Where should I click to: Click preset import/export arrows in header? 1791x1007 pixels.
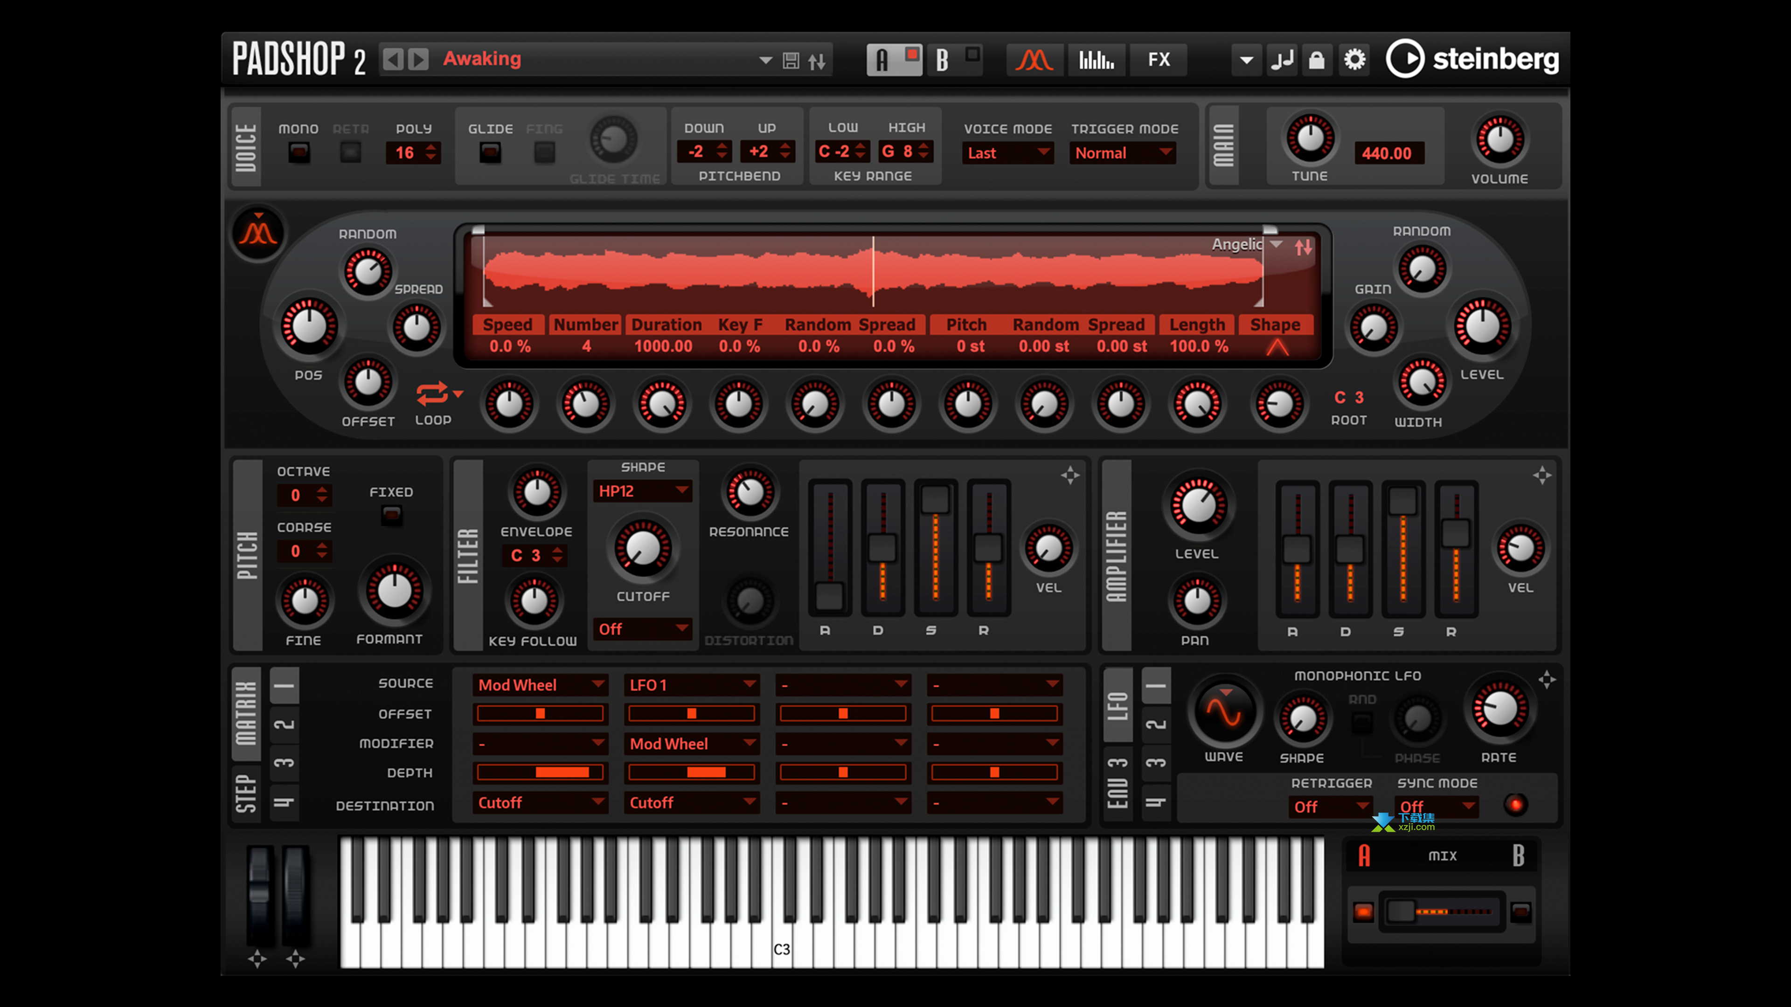817,61
